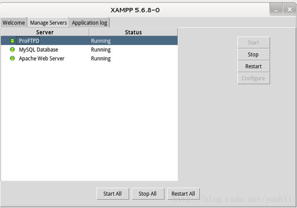Click the greyed-out Start button
Viewport: 297px width, 208px height.
click(254, 43)
